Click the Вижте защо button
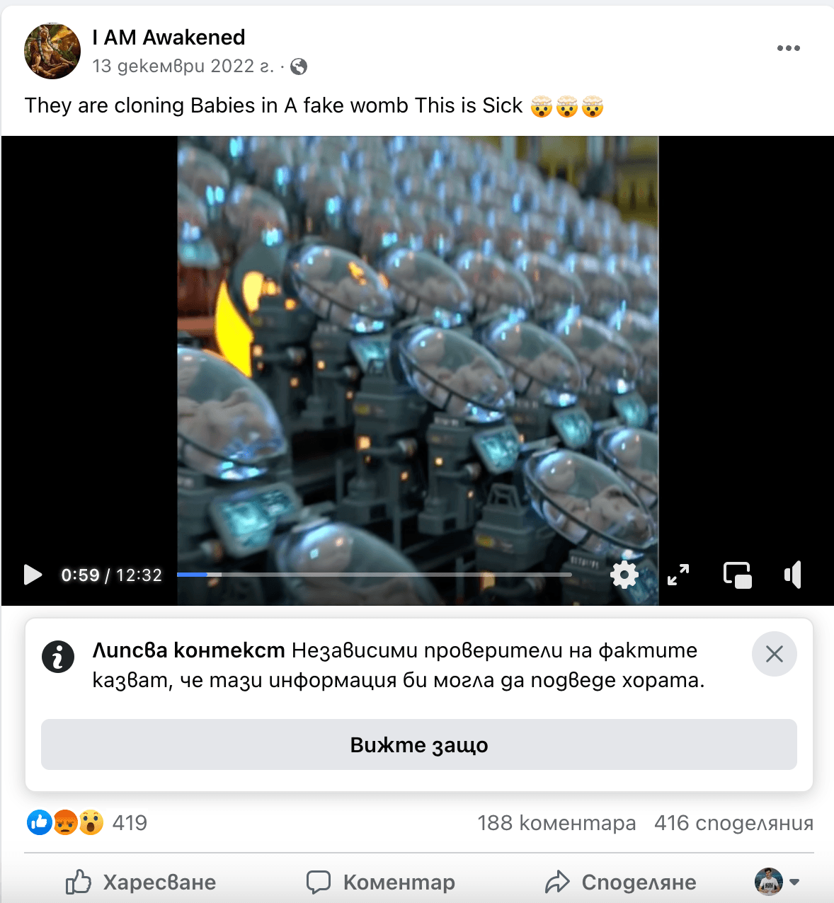834x903 pixels. pos(419,744)
